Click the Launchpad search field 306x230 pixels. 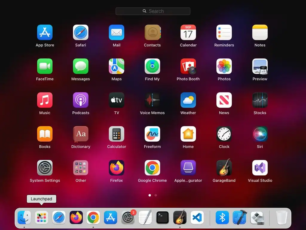153,11
